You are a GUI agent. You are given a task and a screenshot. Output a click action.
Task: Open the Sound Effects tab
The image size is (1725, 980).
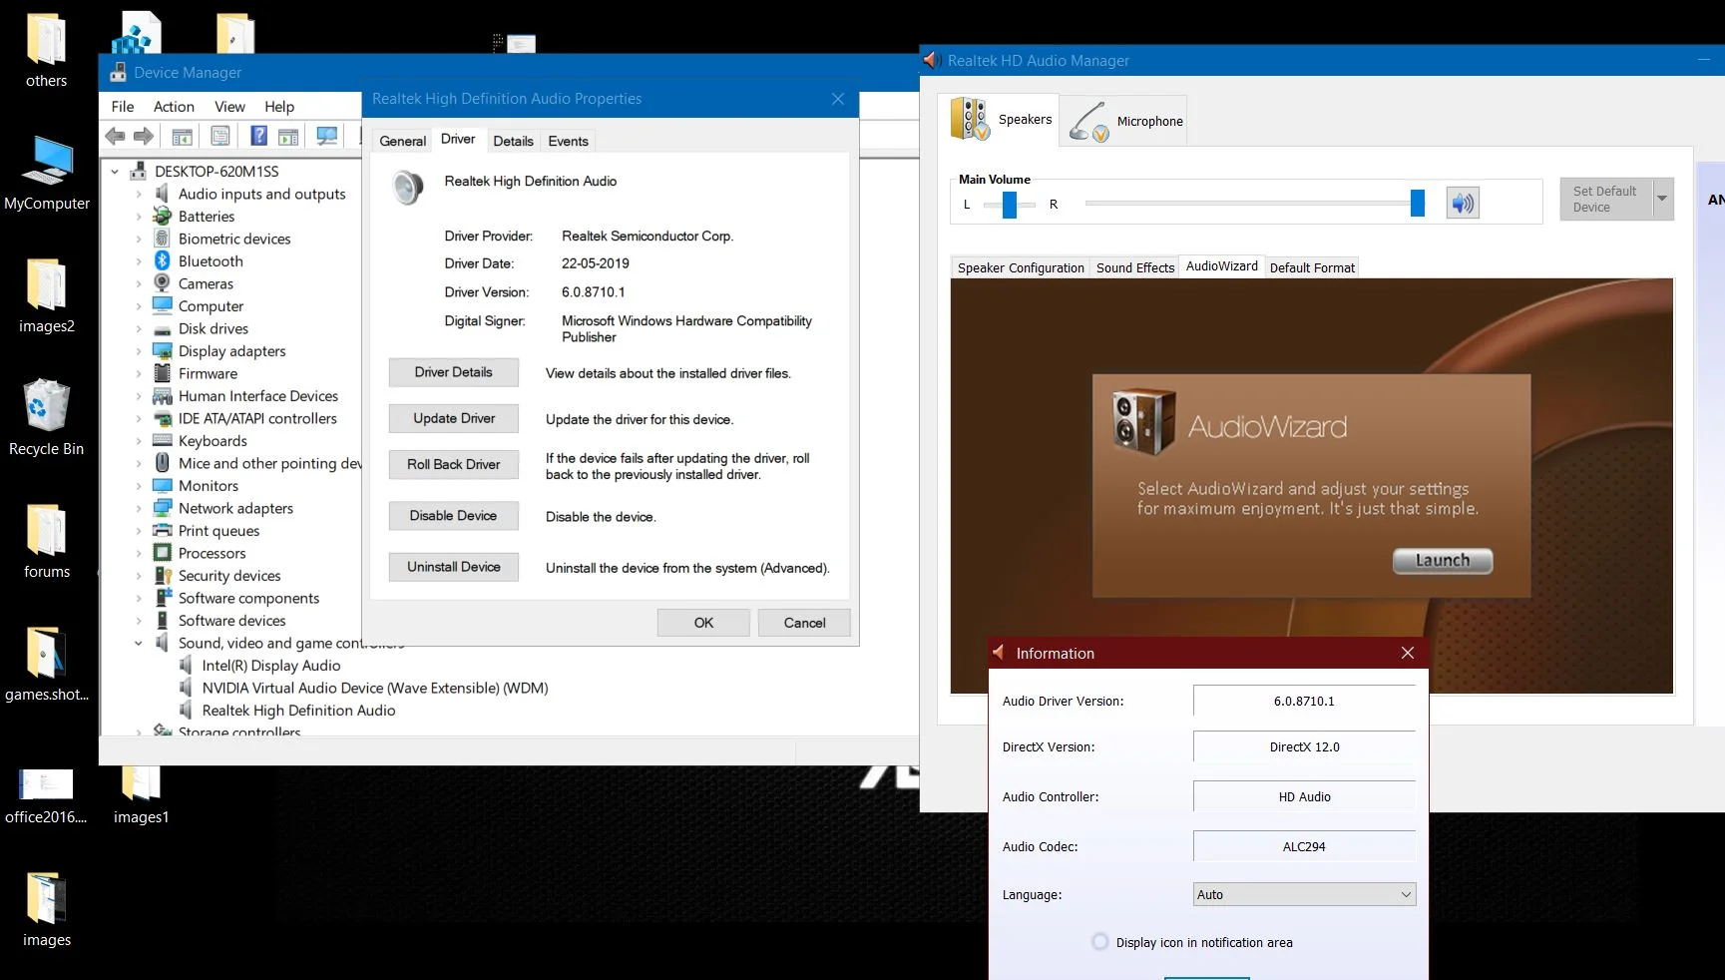click(x=1135, y=268)
